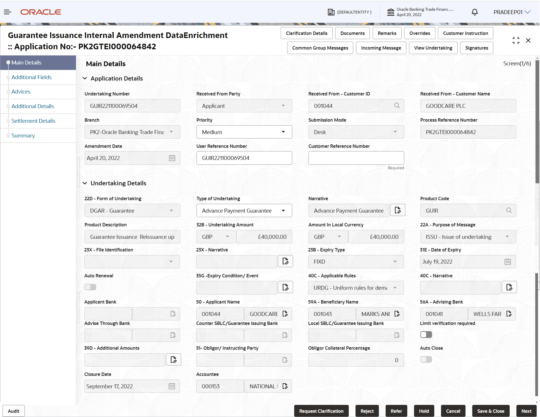Click the View Undertaking button
Image resolution: width=540 pixels, height=417 pixels.
point(433,48)
